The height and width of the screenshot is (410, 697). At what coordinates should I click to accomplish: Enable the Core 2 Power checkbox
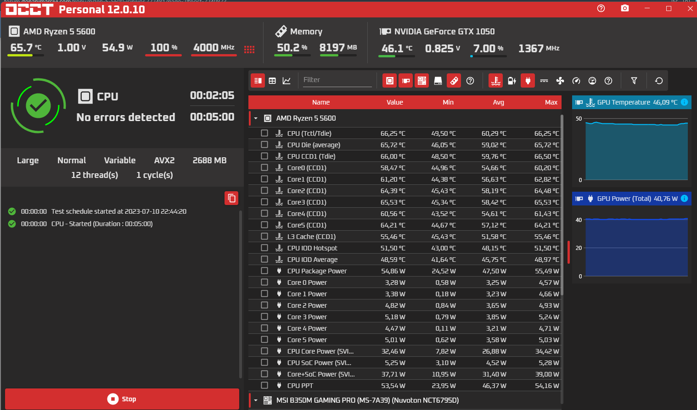pyautogui.click(x=264, y=305)
